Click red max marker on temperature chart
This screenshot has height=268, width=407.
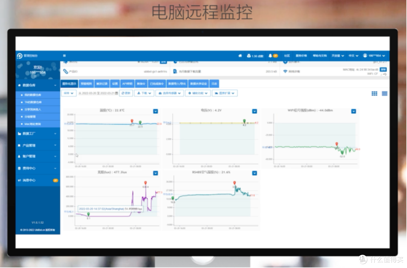tap(132, 121)
